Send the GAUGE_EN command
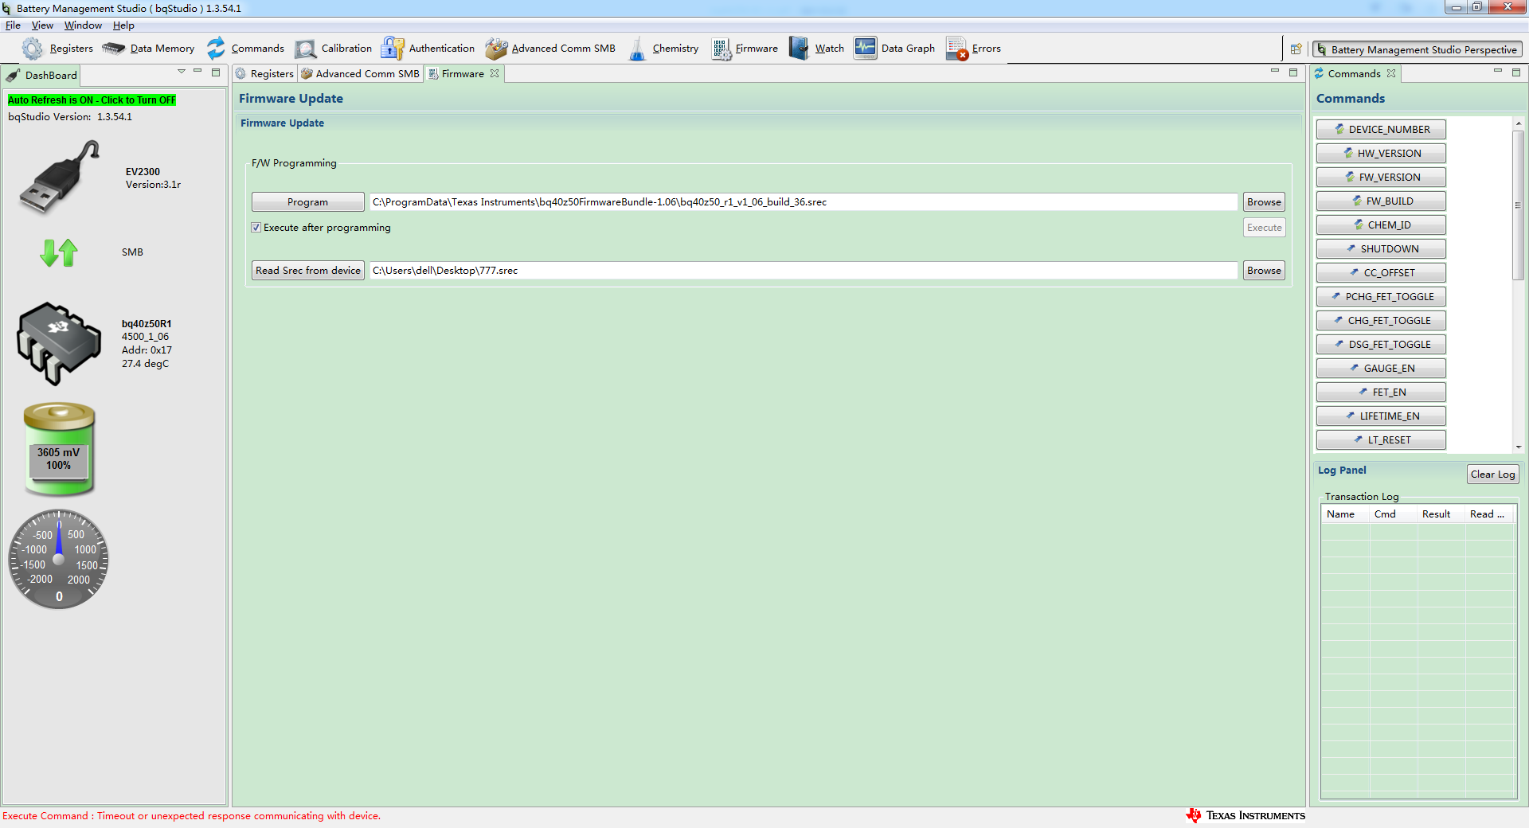Viewport: 1529px width, 828px height. tap(1381, 369)
